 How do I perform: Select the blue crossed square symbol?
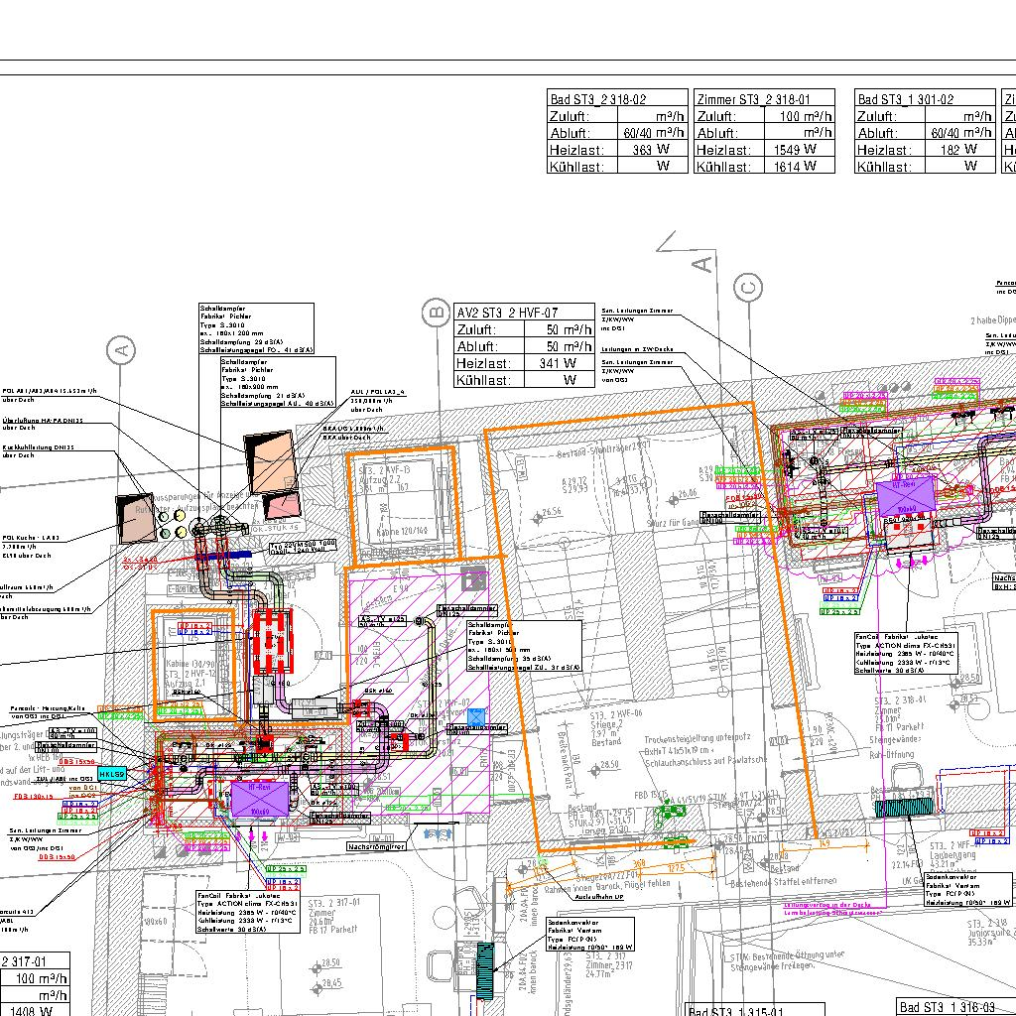coord(478,717)
